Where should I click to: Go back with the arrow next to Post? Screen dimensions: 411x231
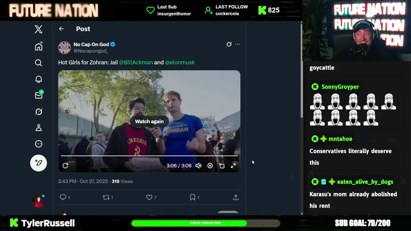coord(61,29)
